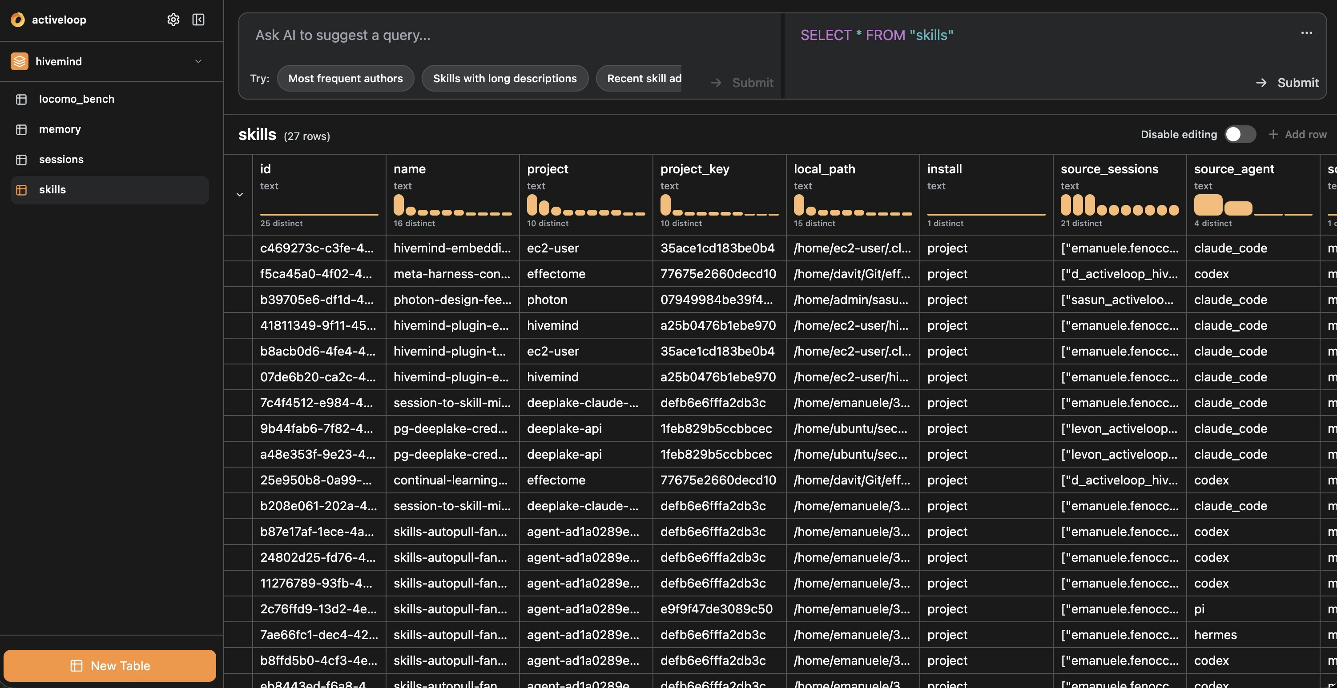The width and height of the screenshot is (1337, 688).
Task: Collapse the sidebar panel icon
Action: click(x=198, y=20)
